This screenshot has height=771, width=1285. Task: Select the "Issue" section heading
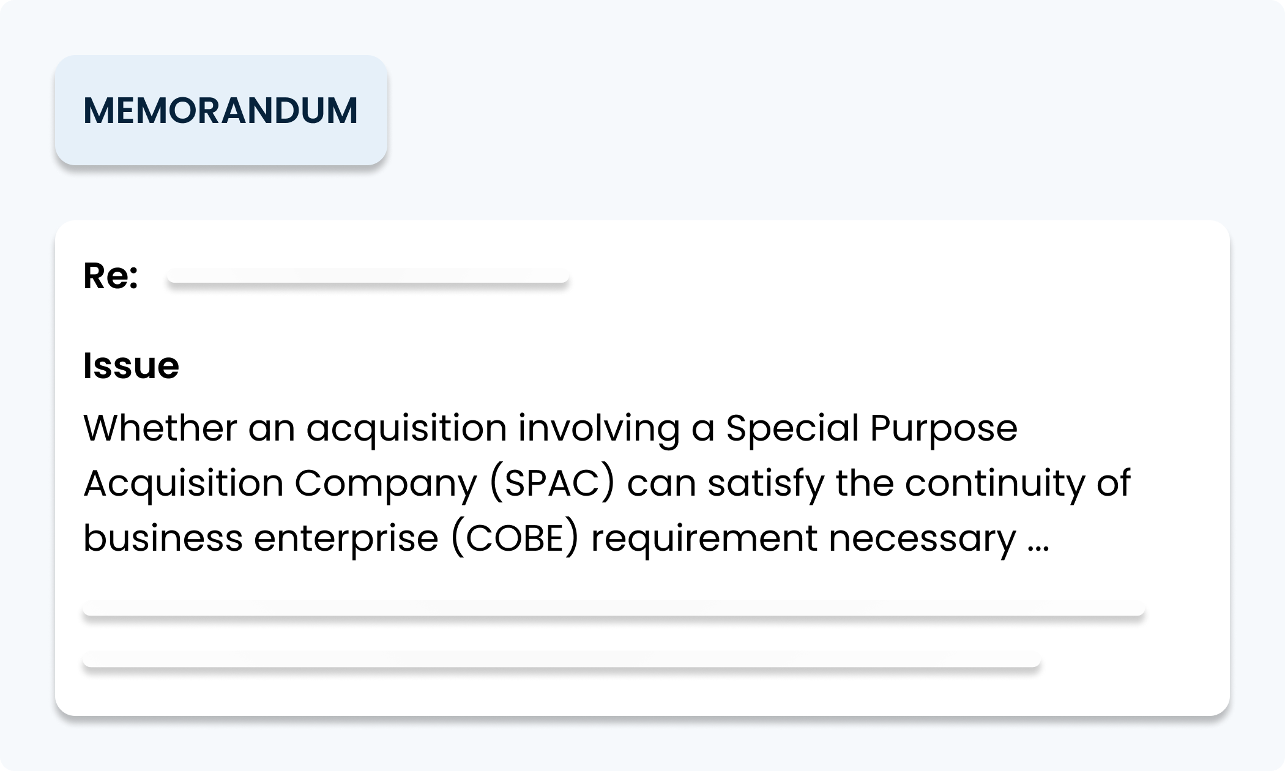[131, 366]
